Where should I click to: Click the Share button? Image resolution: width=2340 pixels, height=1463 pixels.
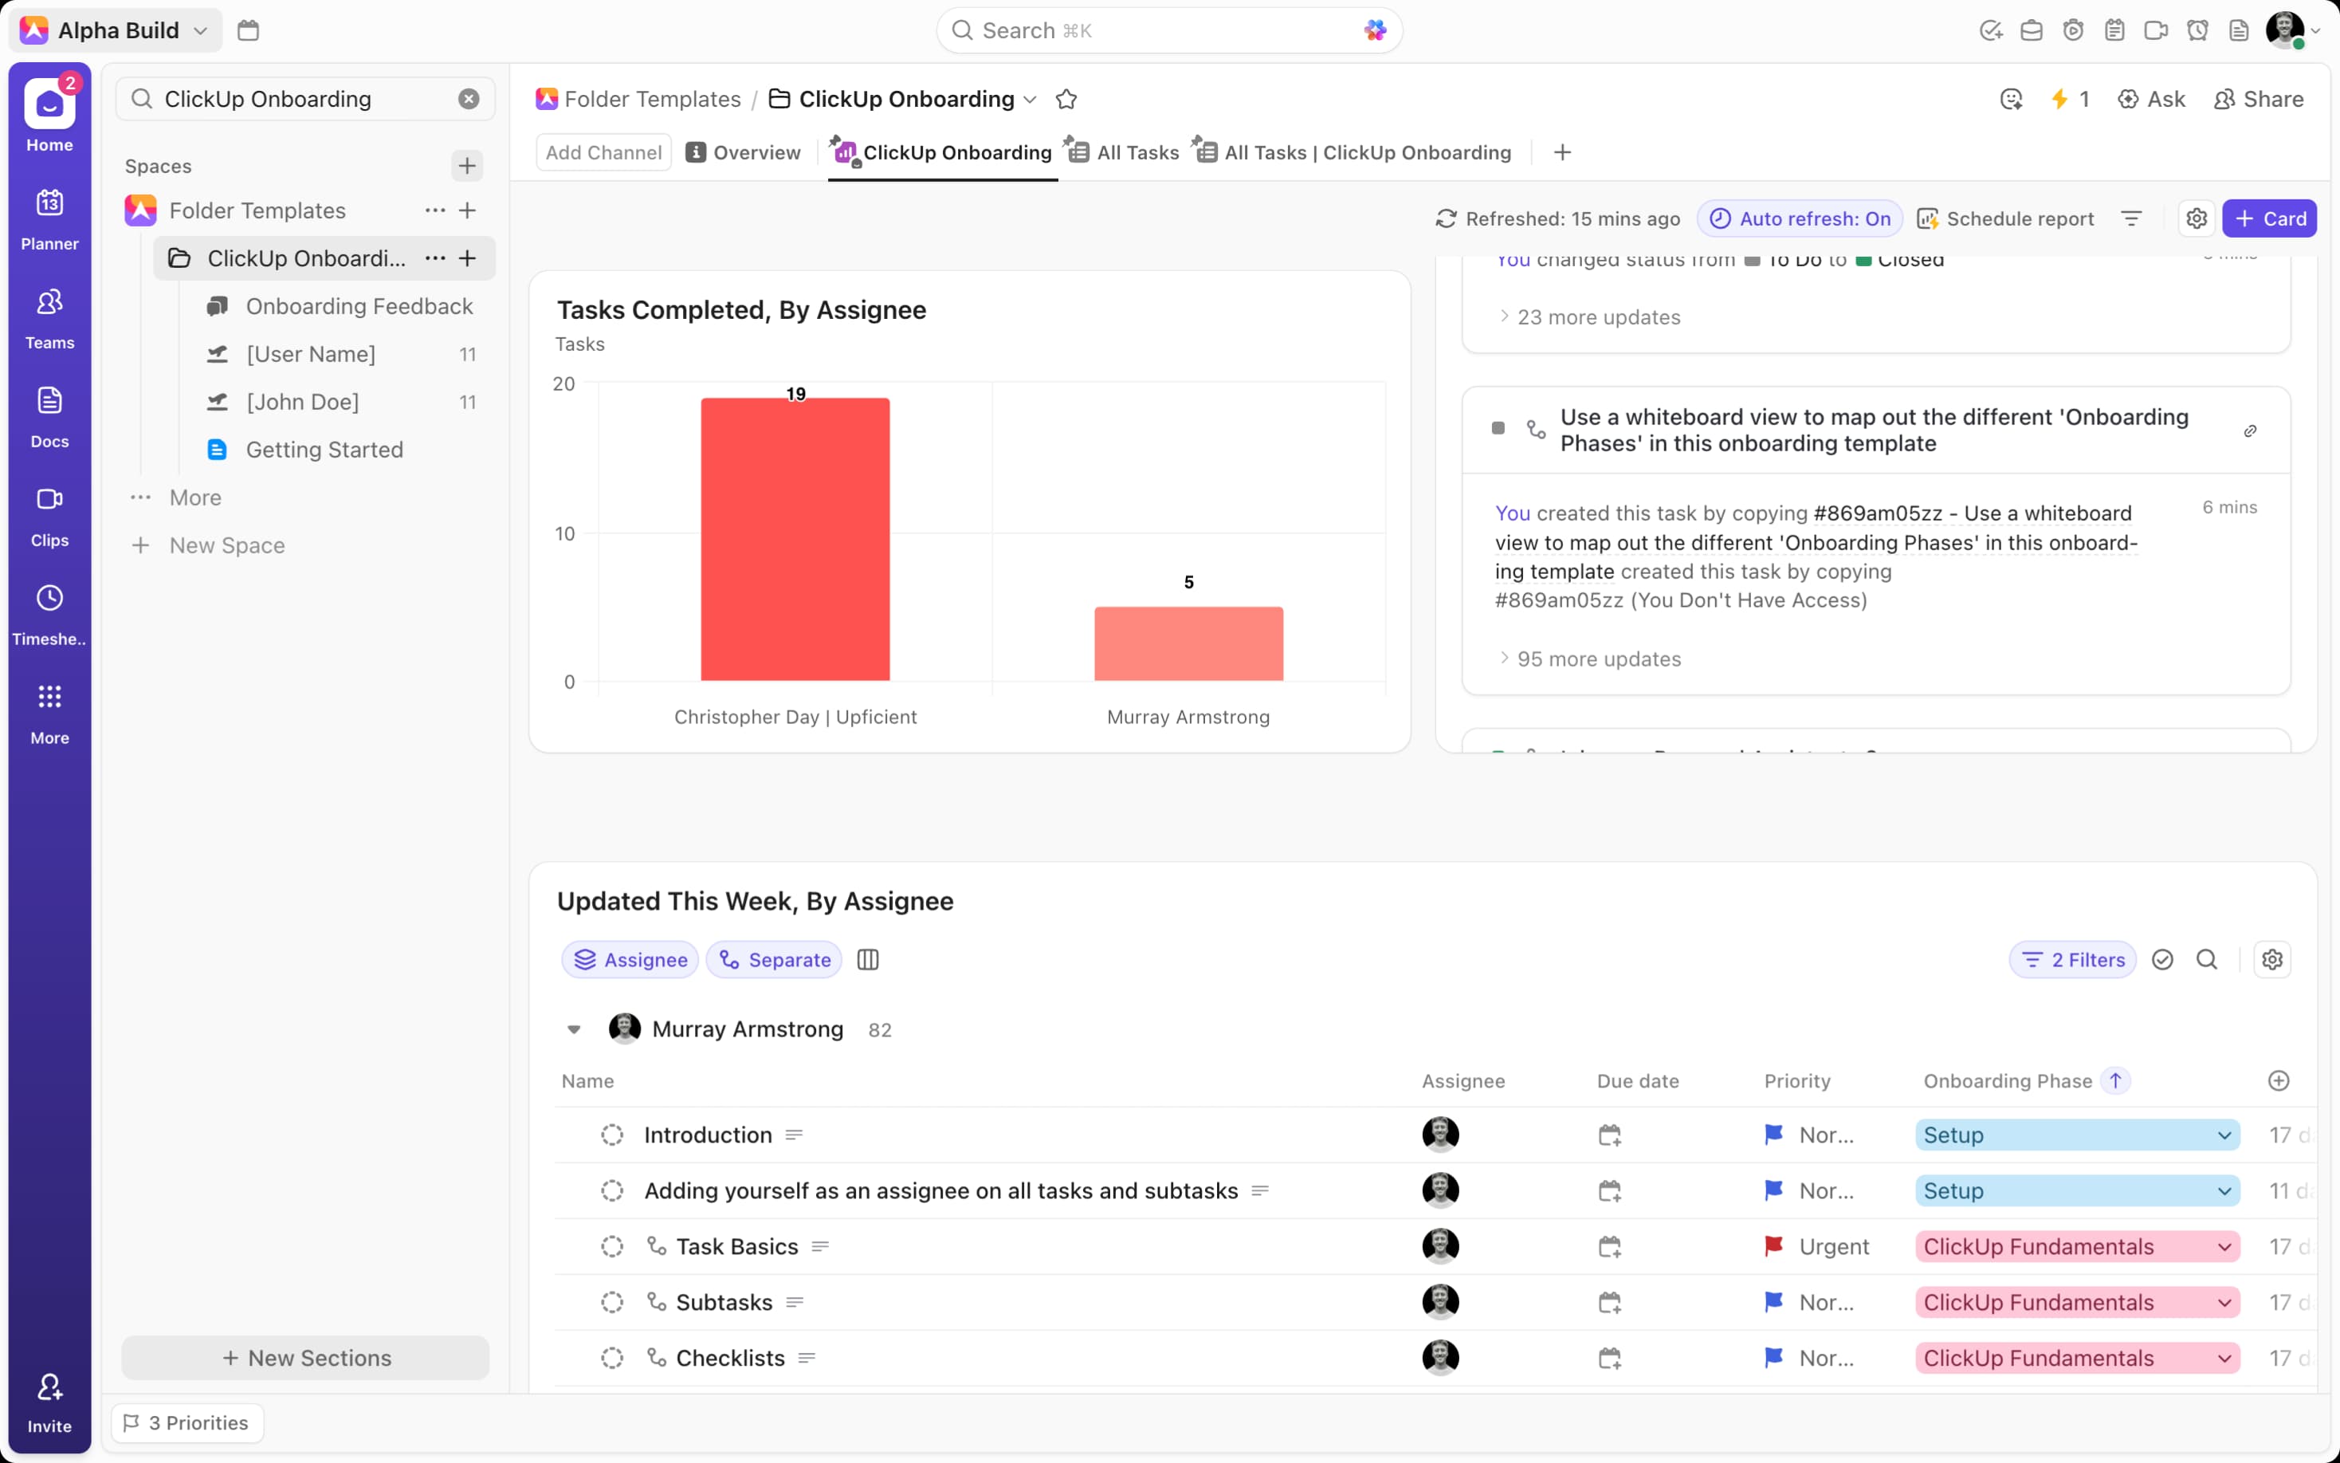[x=2259, y=99]
